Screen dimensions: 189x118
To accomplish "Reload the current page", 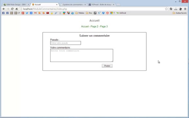I will (12, 9).
